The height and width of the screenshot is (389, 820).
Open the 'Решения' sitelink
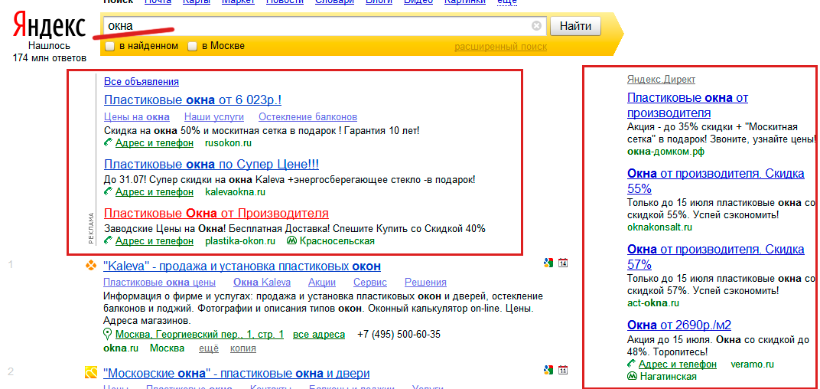pyautogui.click(x=426, y=283)
